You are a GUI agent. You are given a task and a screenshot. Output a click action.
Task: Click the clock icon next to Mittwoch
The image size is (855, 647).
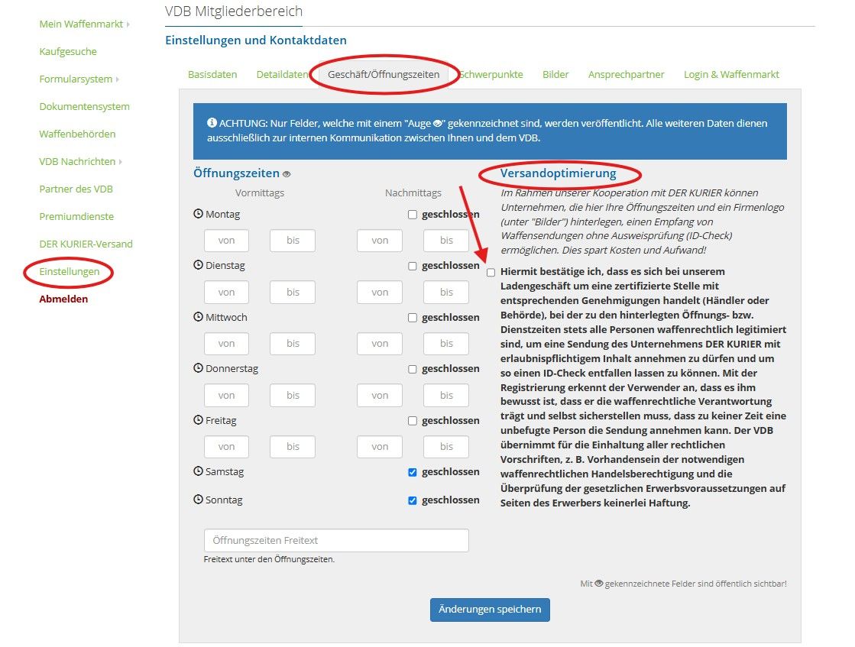(199, 318)
